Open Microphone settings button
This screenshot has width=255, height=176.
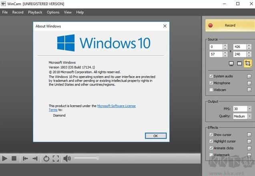249,83
